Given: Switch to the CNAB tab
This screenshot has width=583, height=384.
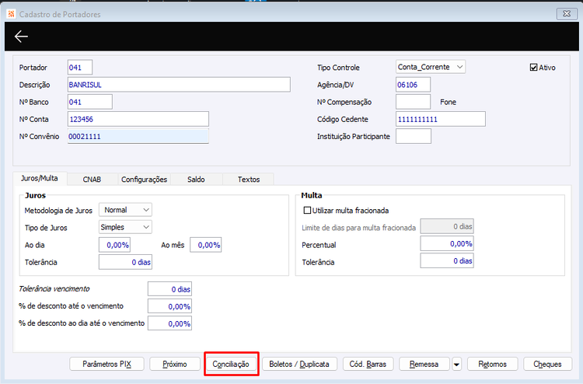Looking at the screenshot, I should [x=92, y=180].
